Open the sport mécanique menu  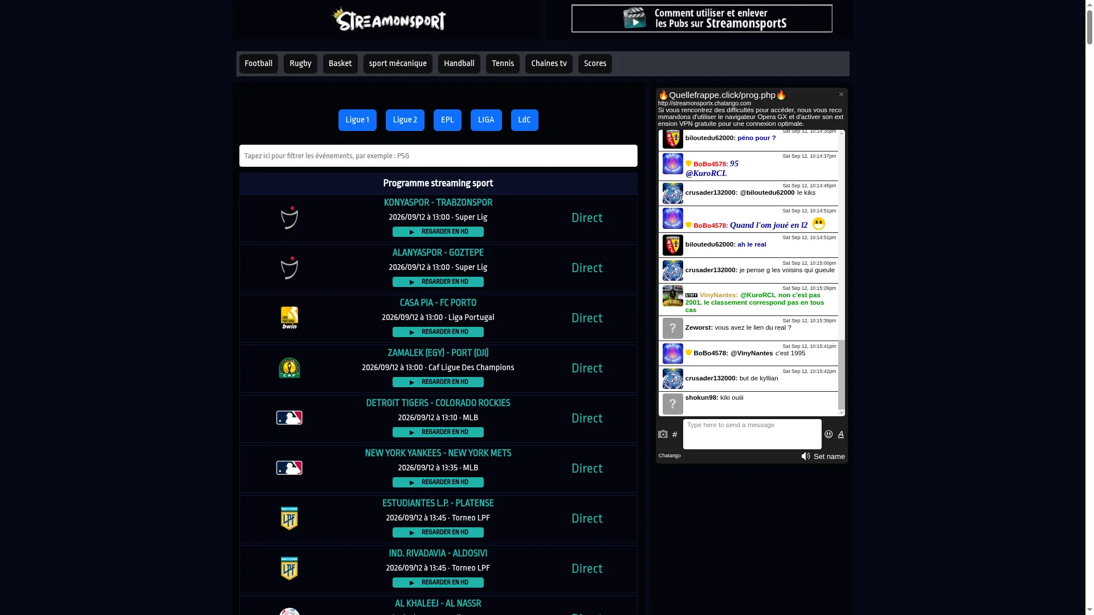pyautogui.click(x=398, y=64)
